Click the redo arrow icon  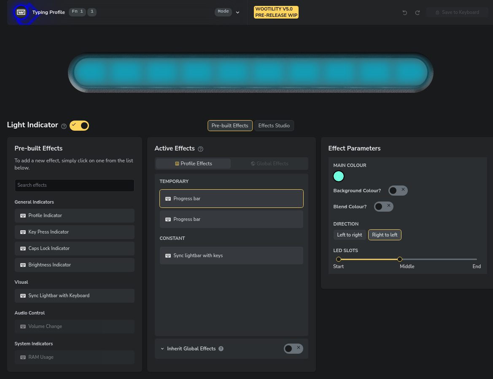(417, 13)
